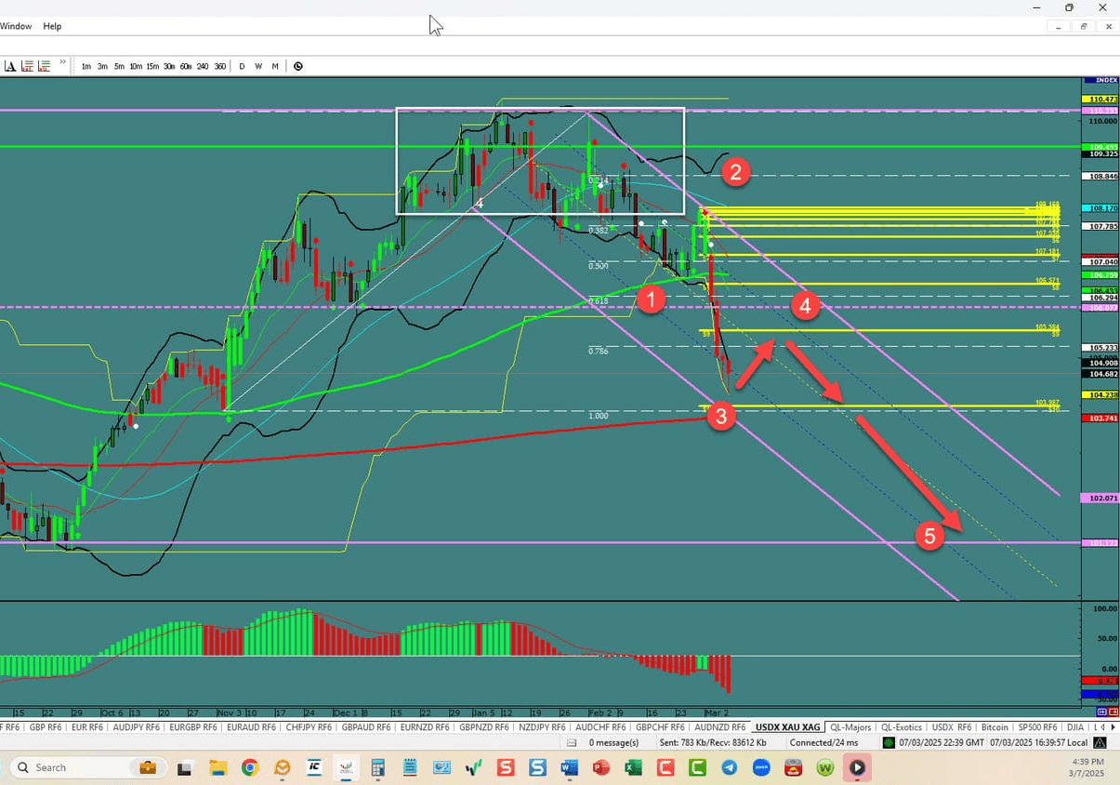Expand the toolbar overflow chevron
This screenshot has width=1120, height=785.
tap(61, 62)
